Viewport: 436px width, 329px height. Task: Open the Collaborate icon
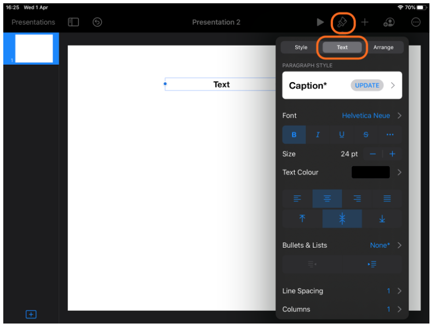point(388,22)
